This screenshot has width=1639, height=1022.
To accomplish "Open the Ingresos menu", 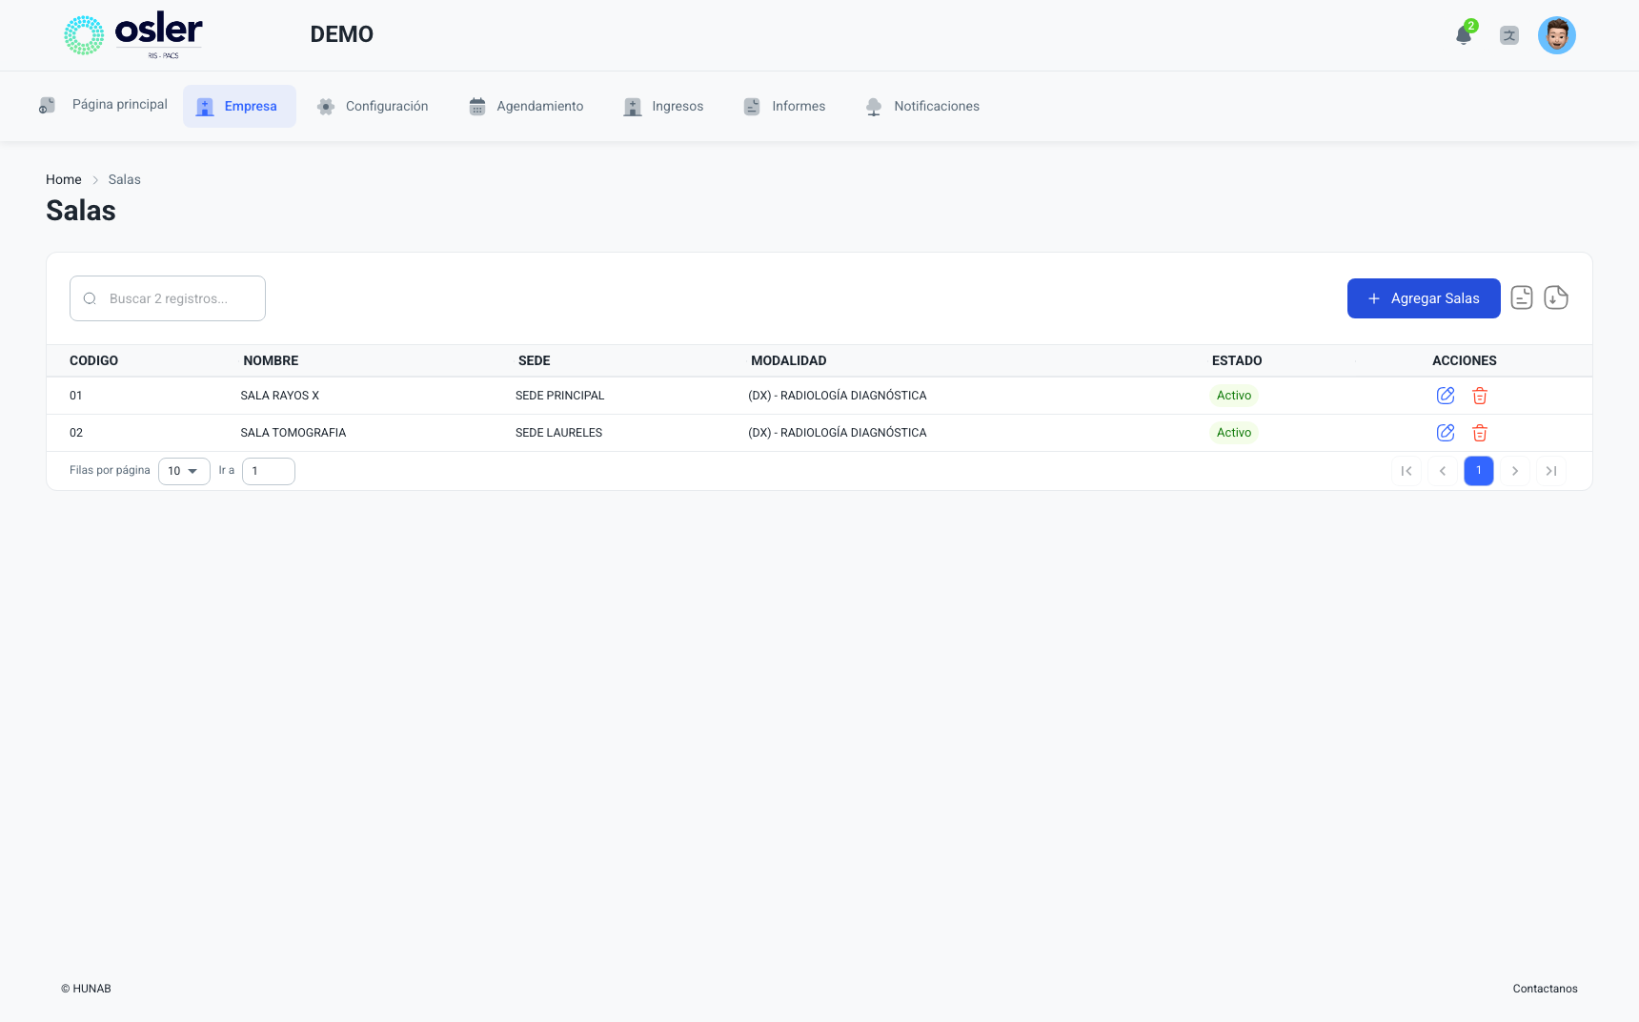I will tap(663, 106).
